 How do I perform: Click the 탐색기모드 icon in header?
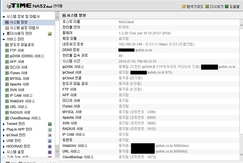[184, 6]
